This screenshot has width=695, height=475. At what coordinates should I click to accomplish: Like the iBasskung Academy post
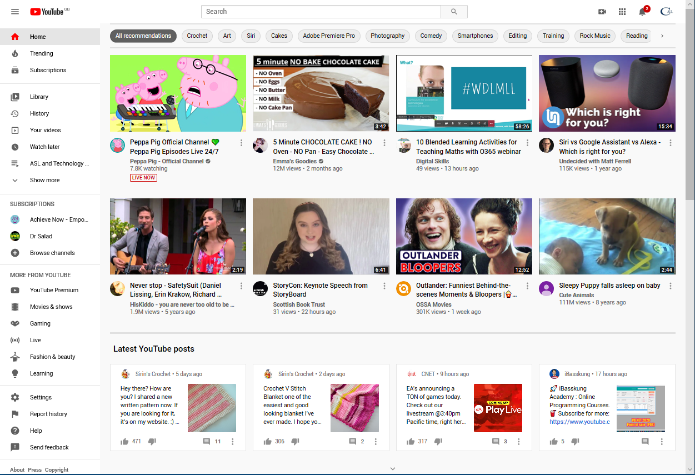tap(553, 441)
